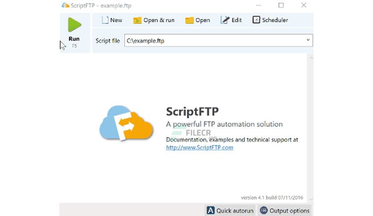
Task: Click the scrollbar up arrow in output pane
Action: pyautogui.click(x=311, y=58)
